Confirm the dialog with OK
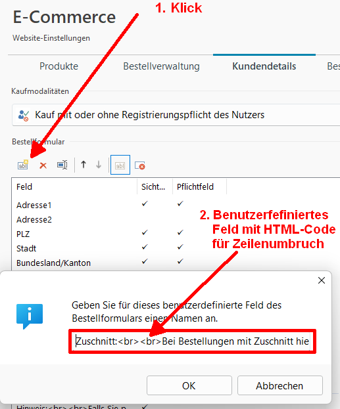This screenshot has height=409, width=340. click(189, 385)
